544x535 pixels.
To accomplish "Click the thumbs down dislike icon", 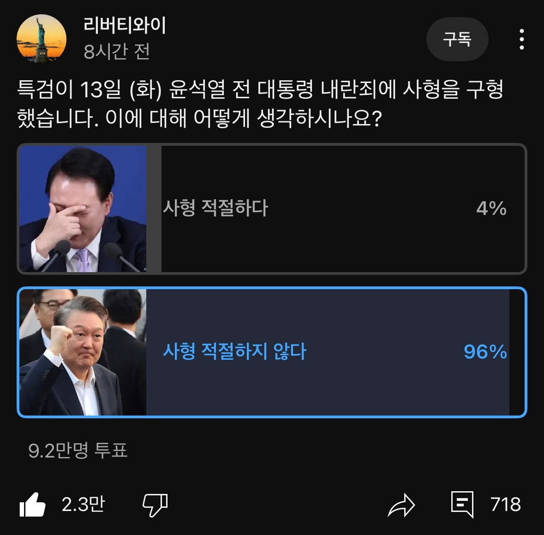I will 156,505.
